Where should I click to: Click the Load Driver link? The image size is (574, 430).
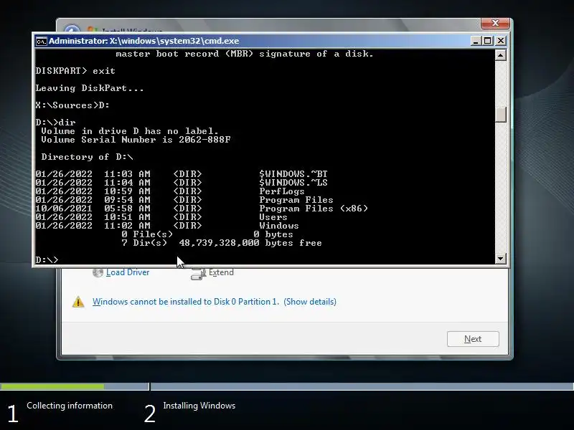pyautogui.click(x=128, y=272)
